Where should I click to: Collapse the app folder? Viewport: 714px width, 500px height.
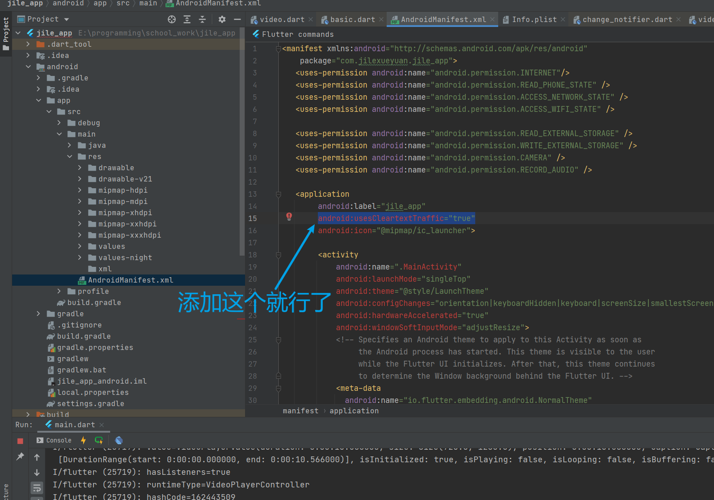(x=39, y=100)
